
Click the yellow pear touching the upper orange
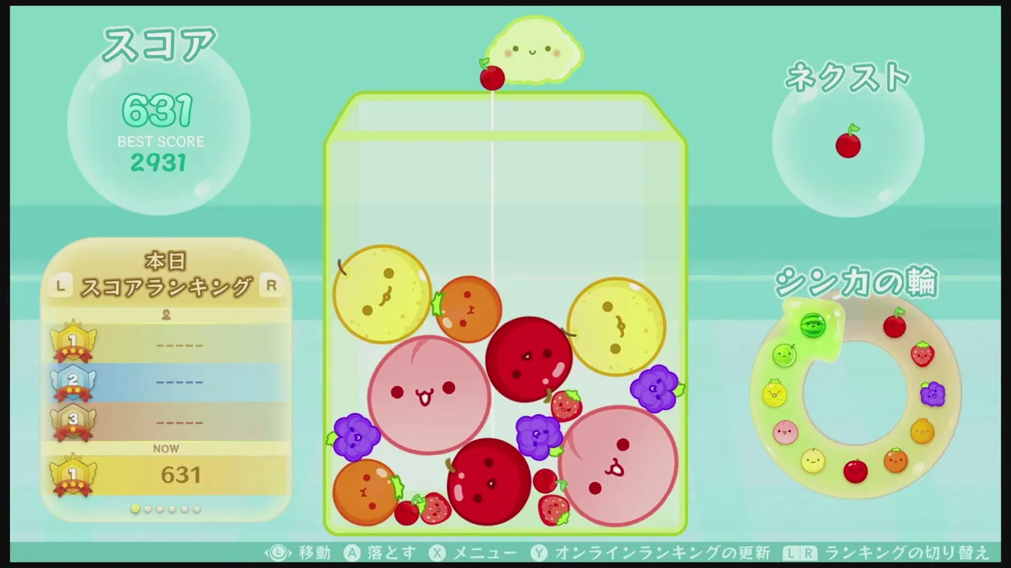coord(382,293)
